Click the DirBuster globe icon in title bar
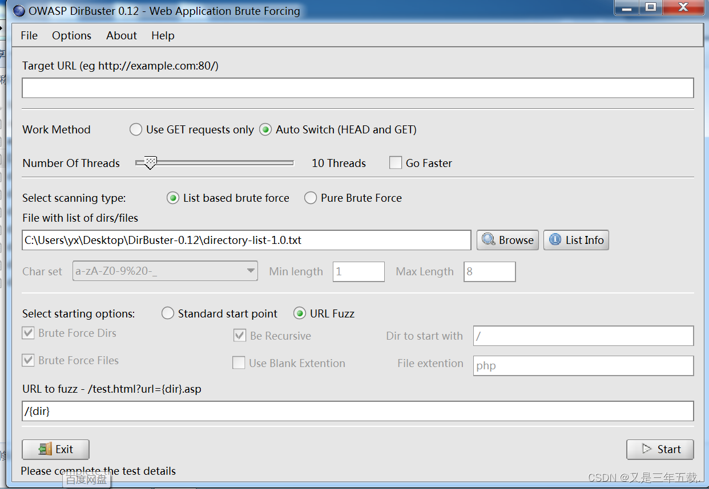This screenshot has height=489, width=709. [x=19, y=11]
